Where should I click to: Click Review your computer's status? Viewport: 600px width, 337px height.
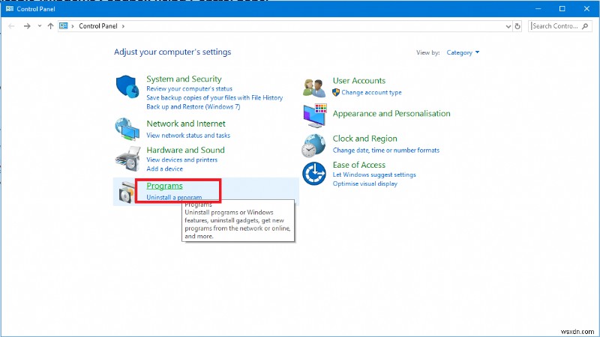[x=190, y=88]
